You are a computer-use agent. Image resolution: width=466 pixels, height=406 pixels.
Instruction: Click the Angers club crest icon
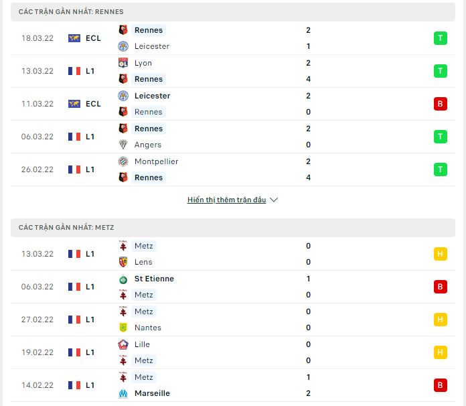pos(123,145)
